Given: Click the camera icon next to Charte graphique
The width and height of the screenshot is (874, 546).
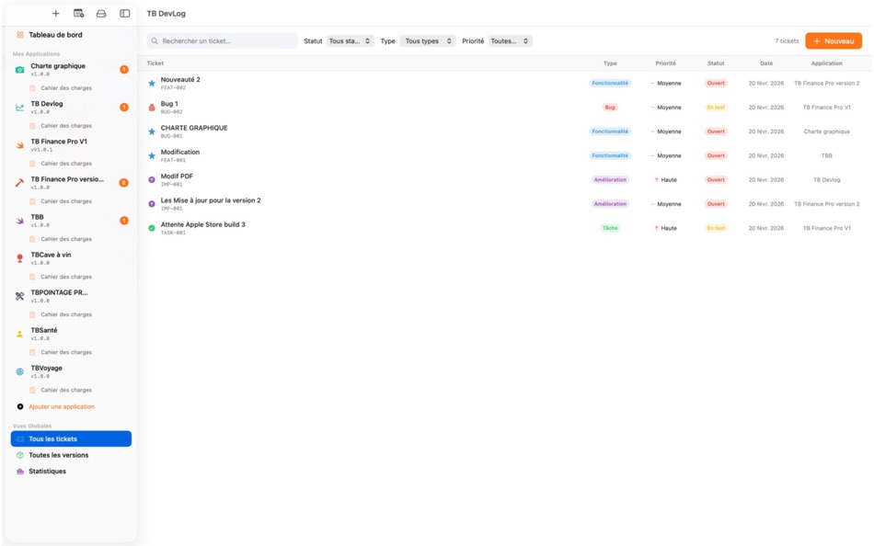Looking at the screenshot, I should point(18,68).
